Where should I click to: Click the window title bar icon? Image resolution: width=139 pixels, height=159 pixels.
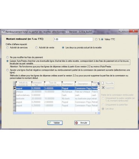[x=3, y=32]
